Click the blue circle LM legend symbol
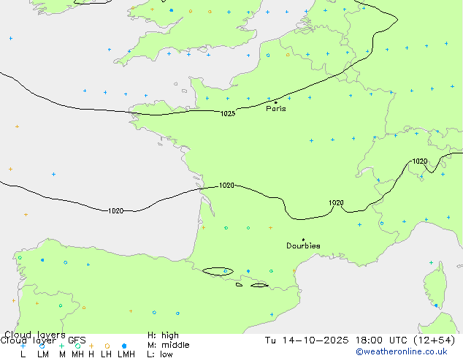 (42, 346)
